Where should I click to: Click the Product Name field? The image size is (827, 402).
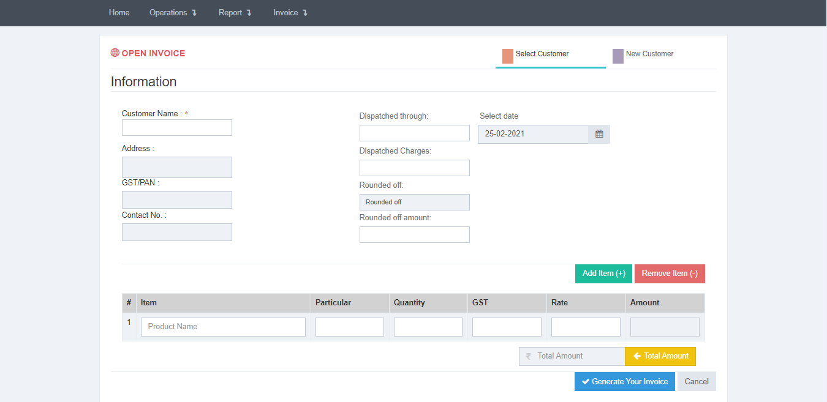pyautogui.click(x=223, y=327)
